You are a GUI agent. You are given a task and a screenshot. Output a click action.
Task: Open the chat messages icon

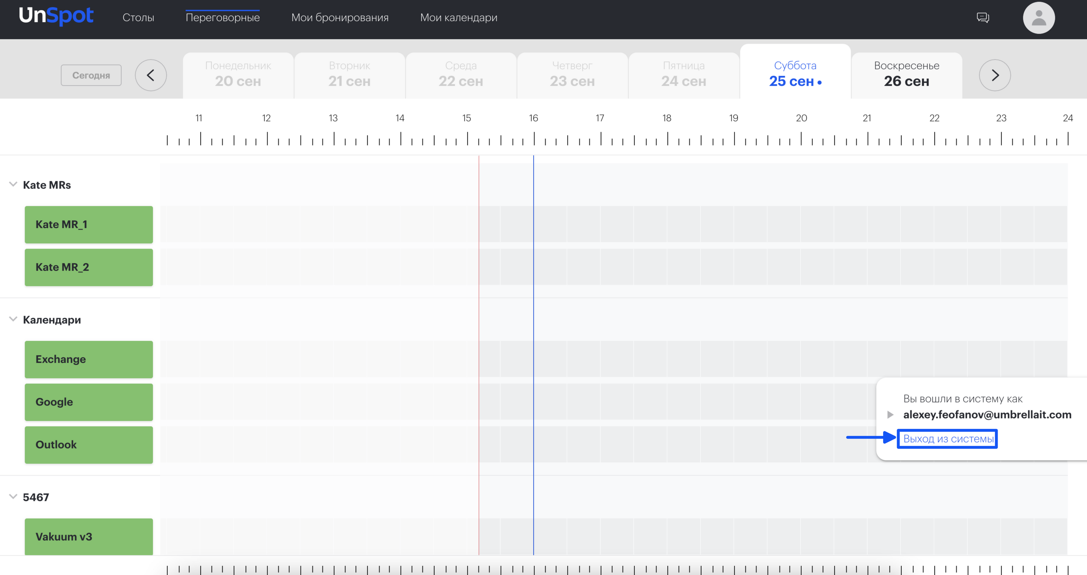click(983, 17)
